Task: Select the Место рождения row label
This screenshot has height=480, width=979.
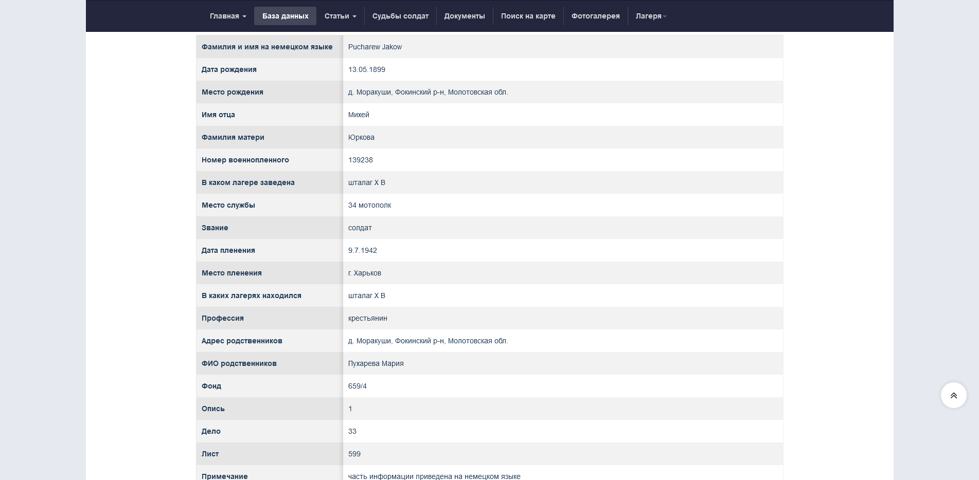Action: [232, 92]
